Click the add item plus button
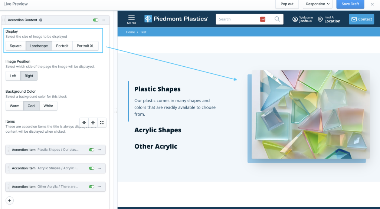This screenshot has height=209, width=380. click(x=10, y=200)
